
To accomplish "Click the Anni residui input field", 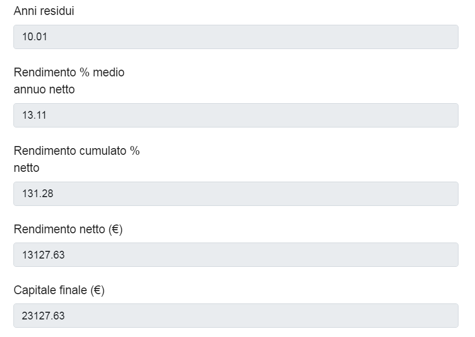I will pos(236,37).
